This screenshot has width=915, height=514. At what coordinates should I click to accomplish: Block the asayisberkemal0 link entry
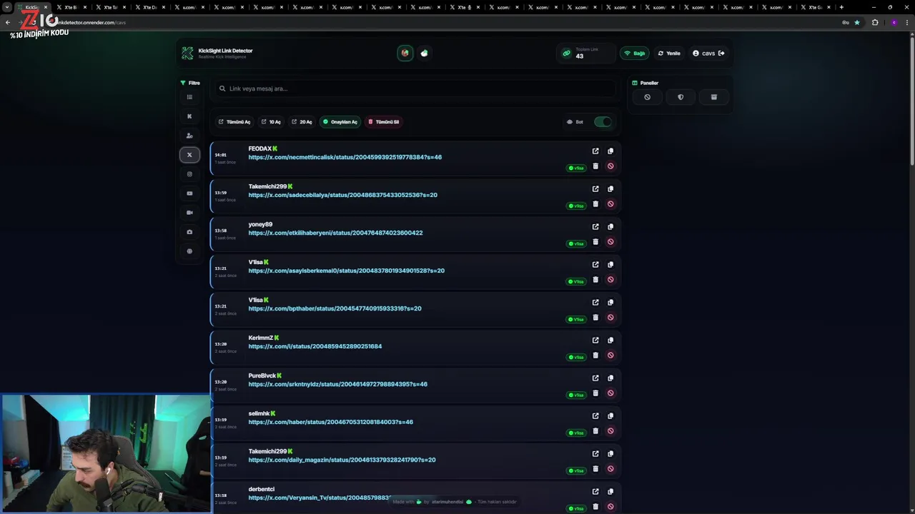point(610,280)
